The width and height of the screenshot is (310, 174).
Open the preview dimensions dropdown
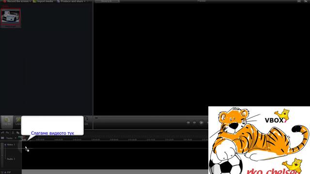pyautogui.click(x=108, y=1)
